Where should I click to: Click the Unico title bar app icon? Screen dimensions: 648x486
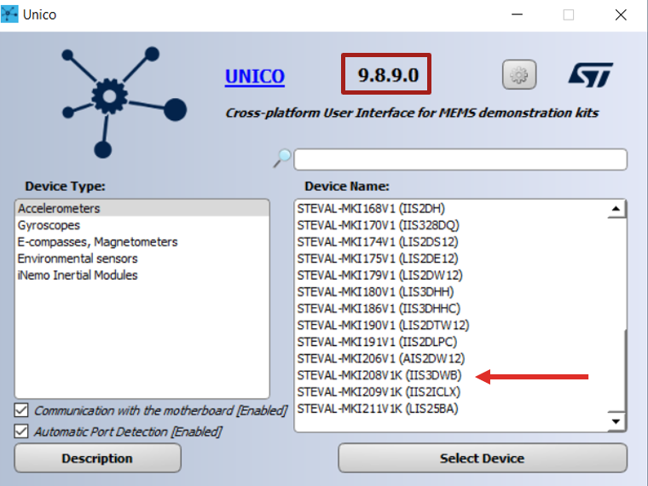point(9,14)
